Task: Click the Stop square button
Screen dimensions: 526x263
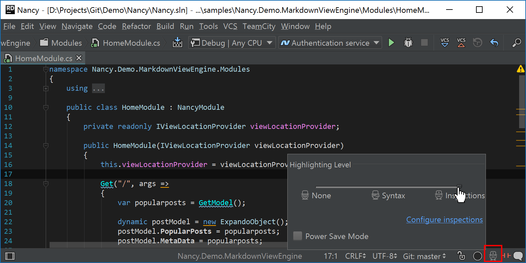Action: tap(424, 43)
